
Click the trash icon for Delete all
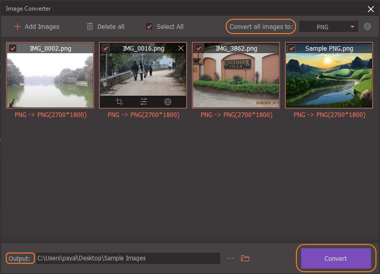(x=90, y=26)
